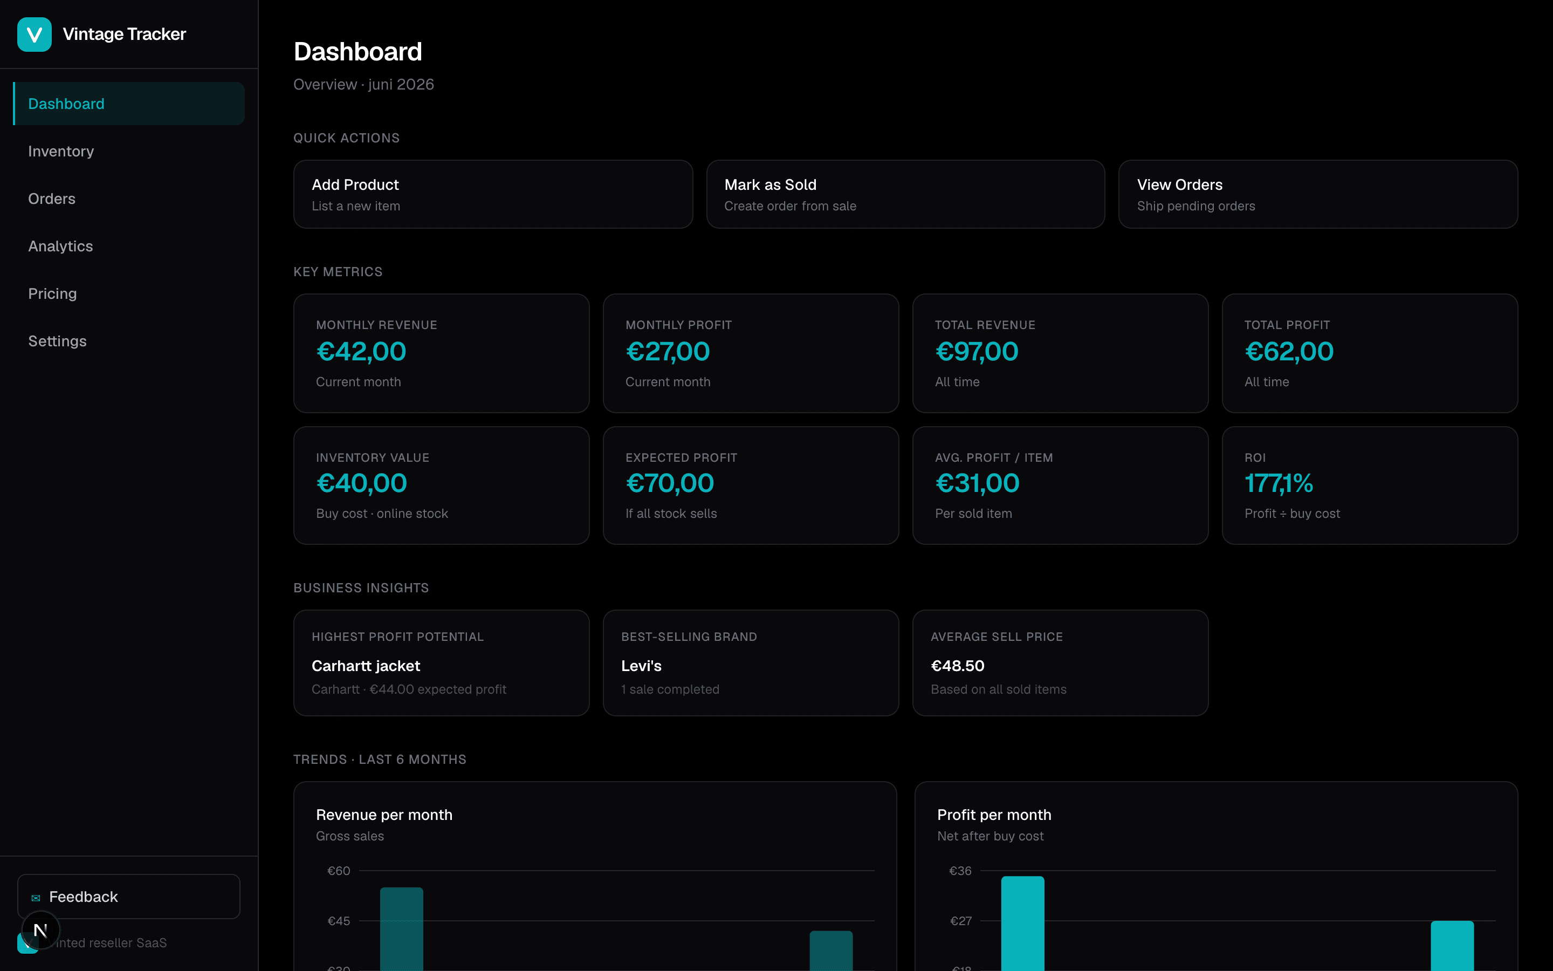Screen dimensions: 1553x971
Task: Click the envelope icon in Feedback button
Action: tap(36, 898)
